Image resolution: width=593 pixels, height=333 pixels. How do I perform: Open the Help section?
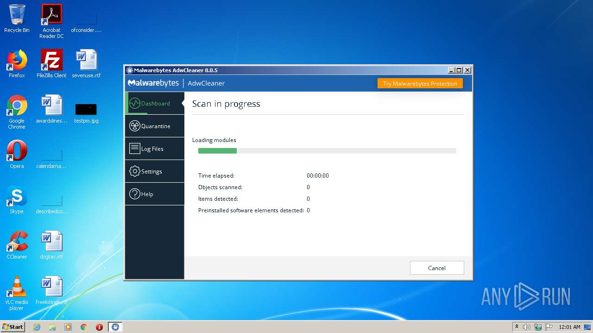(155, 194)
